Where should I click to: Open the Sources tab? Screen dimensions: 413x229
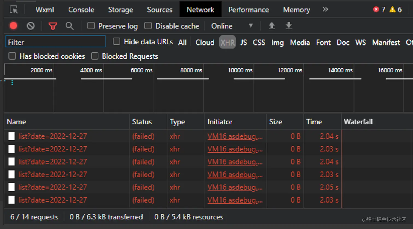coord(160,10)
